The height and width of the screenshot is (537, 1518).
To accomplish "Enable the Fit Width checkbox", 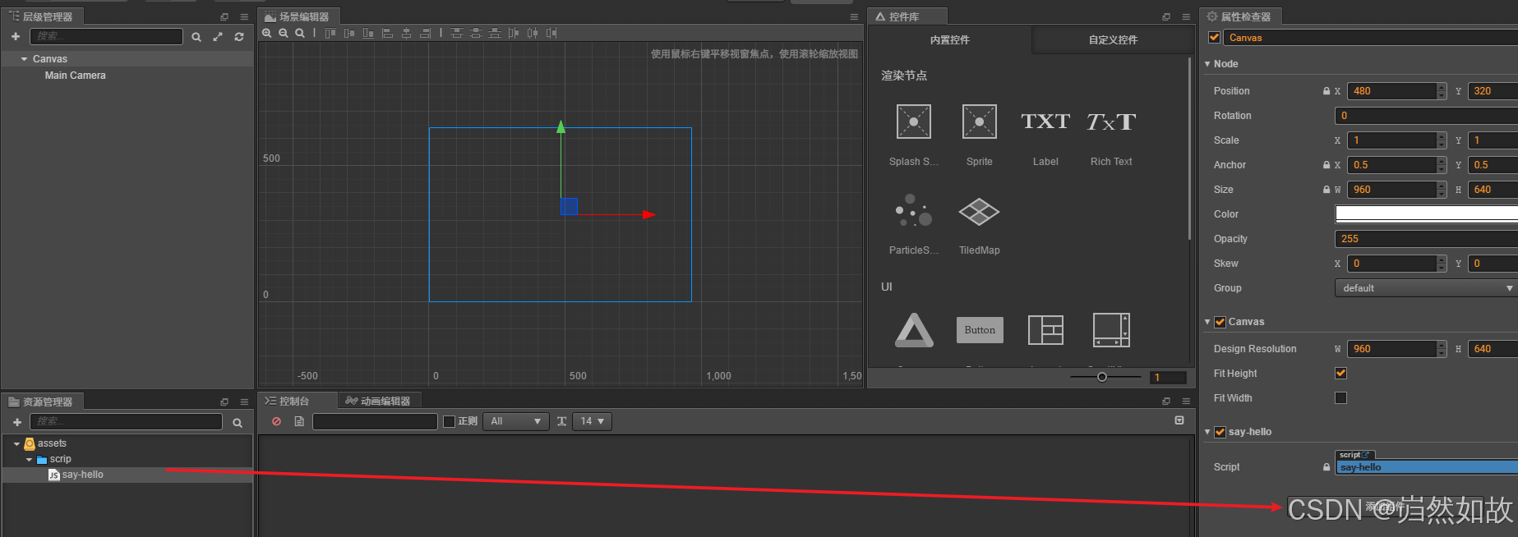I will tap(1340, 397).
